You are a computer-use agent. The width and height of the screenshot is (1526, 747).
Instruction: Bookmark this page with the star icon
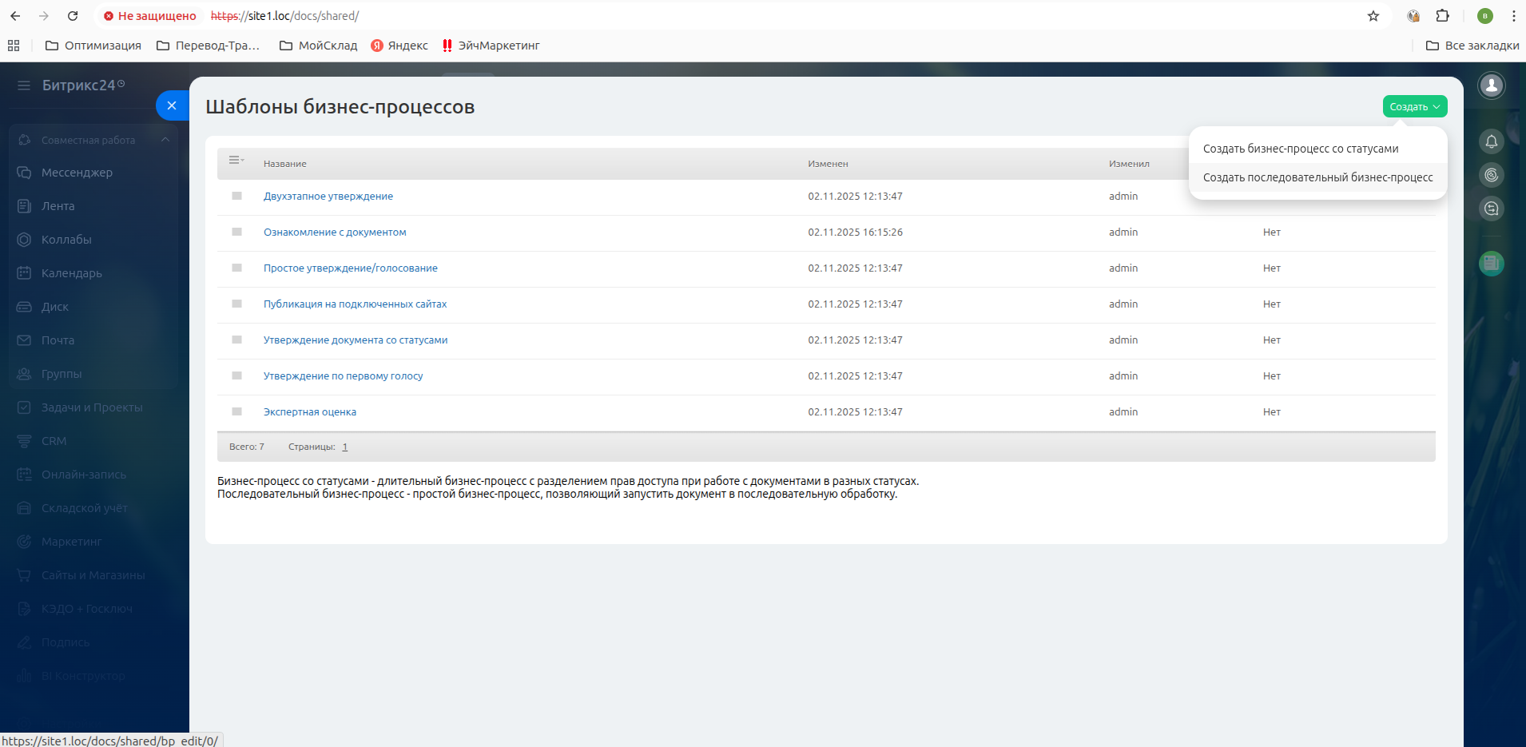(1373, 16)
